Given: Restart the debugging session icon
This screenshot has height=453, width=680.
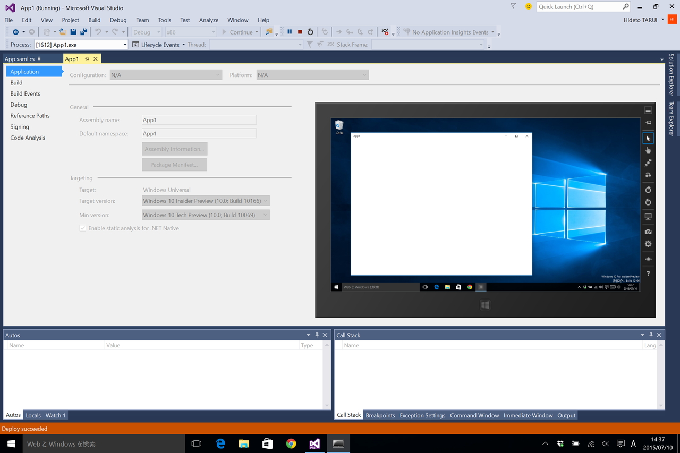Looking at the screenshot, I should click(x=310, y=31).
